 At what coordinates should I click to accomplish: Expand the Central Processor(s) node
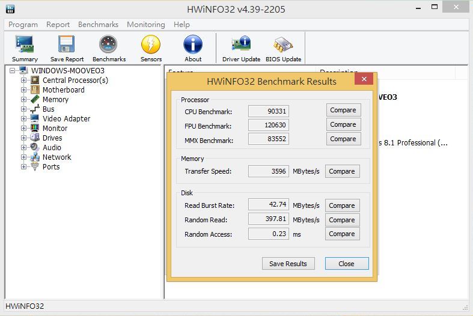point(23,81)
